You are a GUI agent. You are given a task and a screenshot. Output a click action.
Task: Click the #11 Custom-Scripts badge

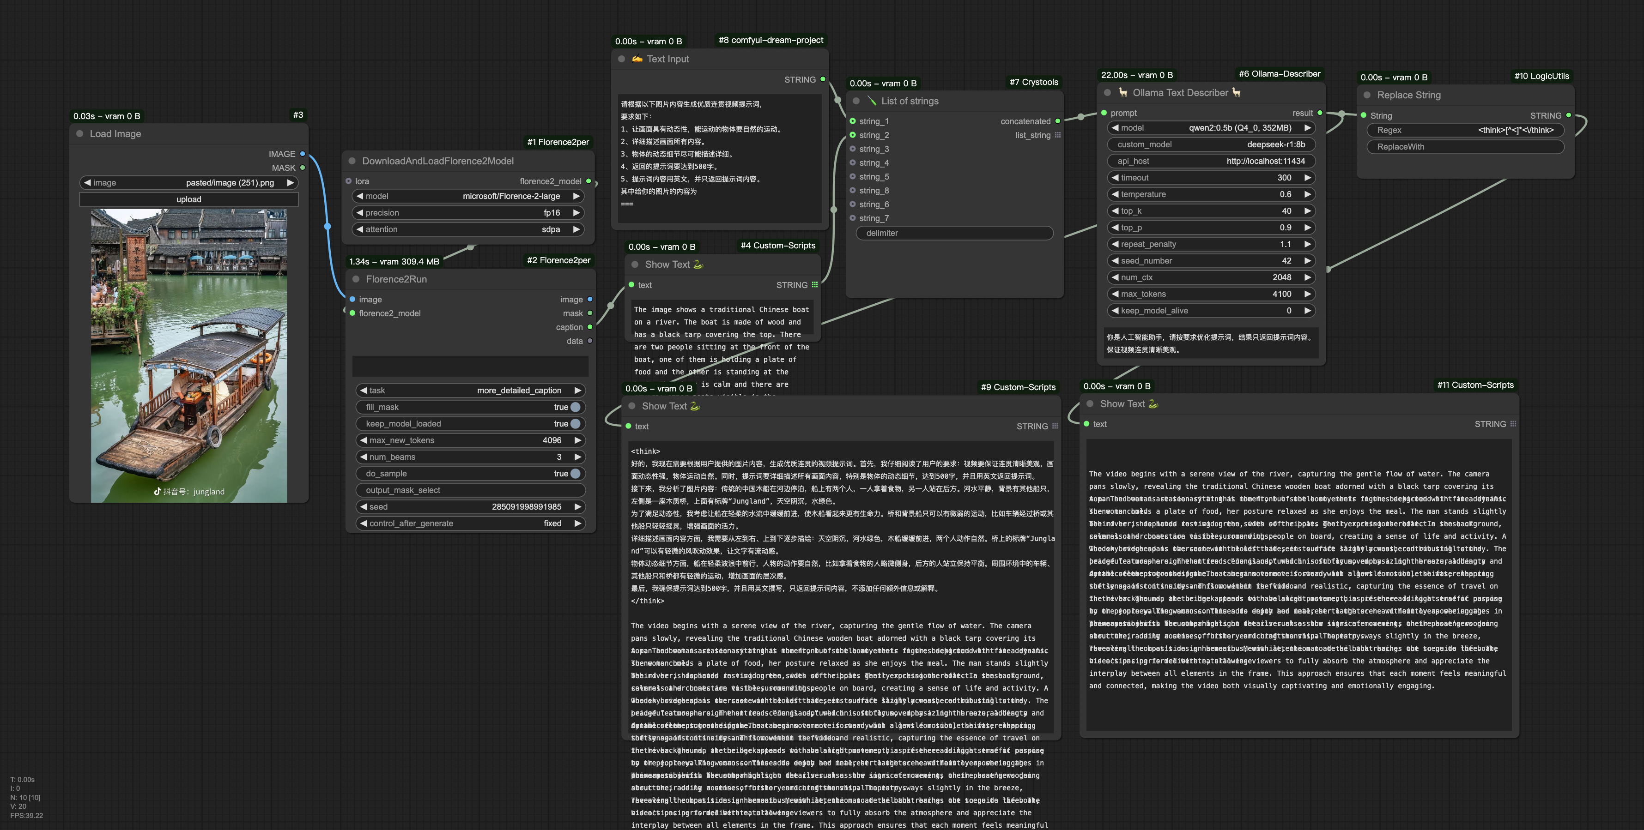[1475, 385]
